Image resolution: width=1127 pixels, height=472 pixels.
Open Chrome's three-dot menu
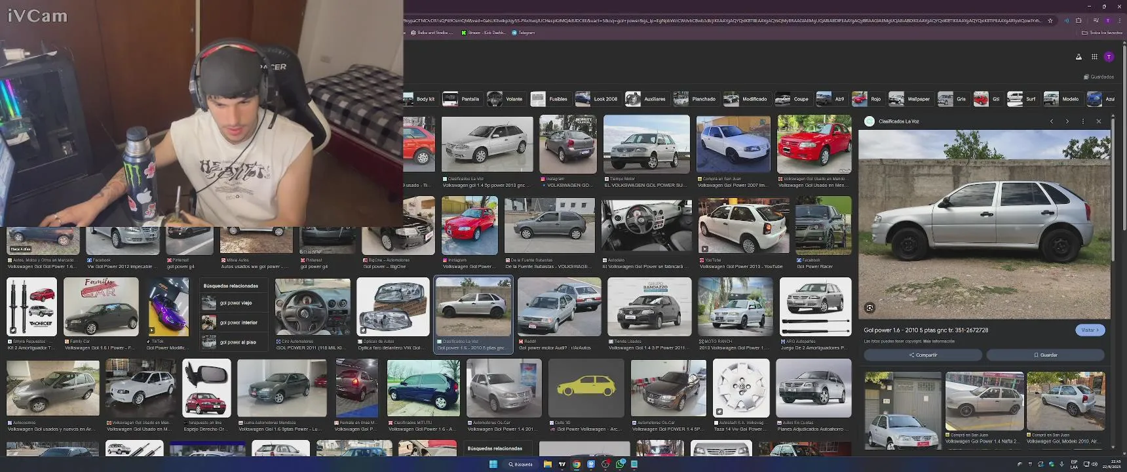[1118, 20]
